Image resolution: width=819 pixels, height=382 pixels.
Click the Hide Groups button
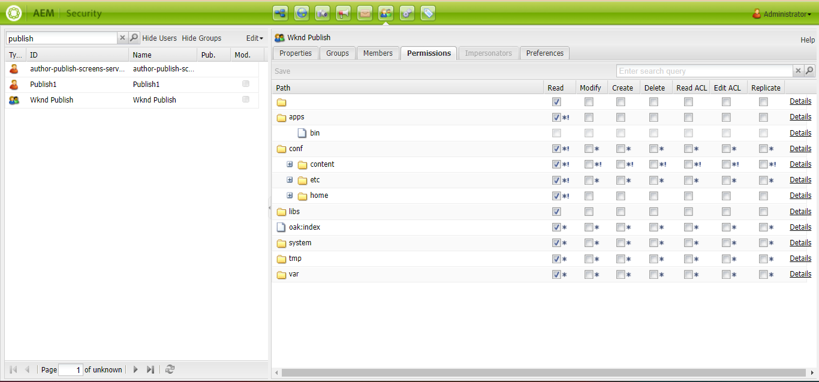click(201, 38)
